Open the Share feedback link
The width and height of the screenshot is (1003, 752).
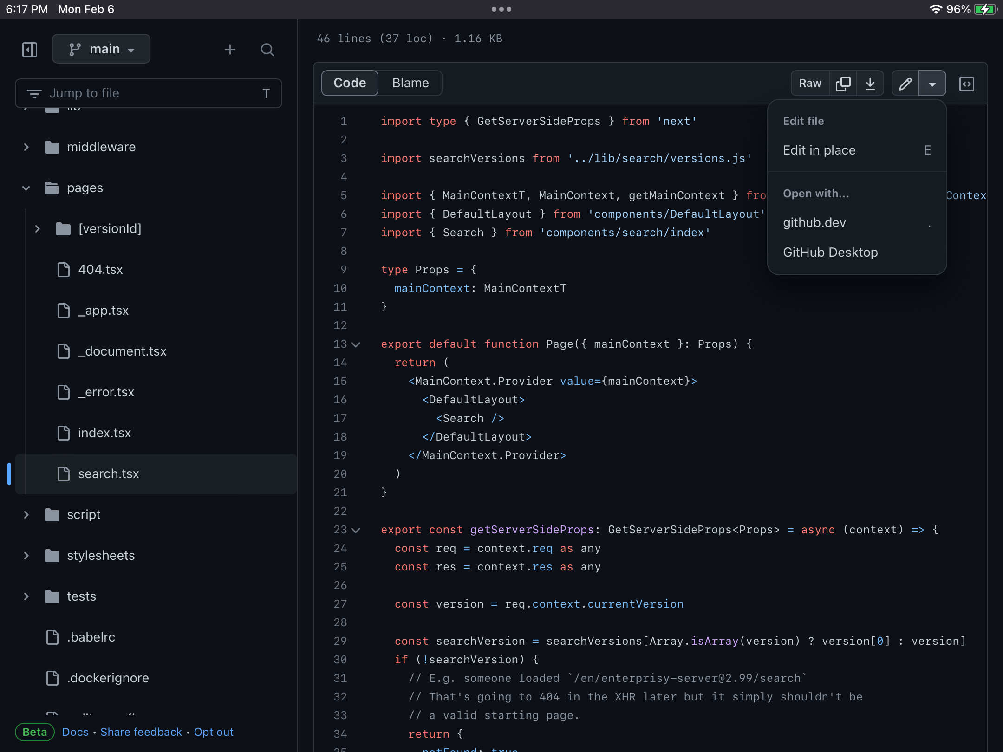click(141, 732)
